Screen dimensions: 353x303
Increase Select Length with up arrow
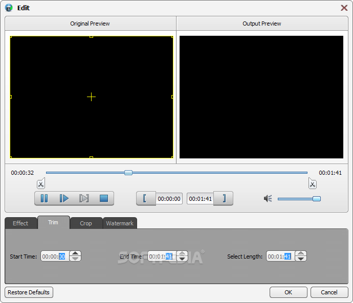coord(301,253)
